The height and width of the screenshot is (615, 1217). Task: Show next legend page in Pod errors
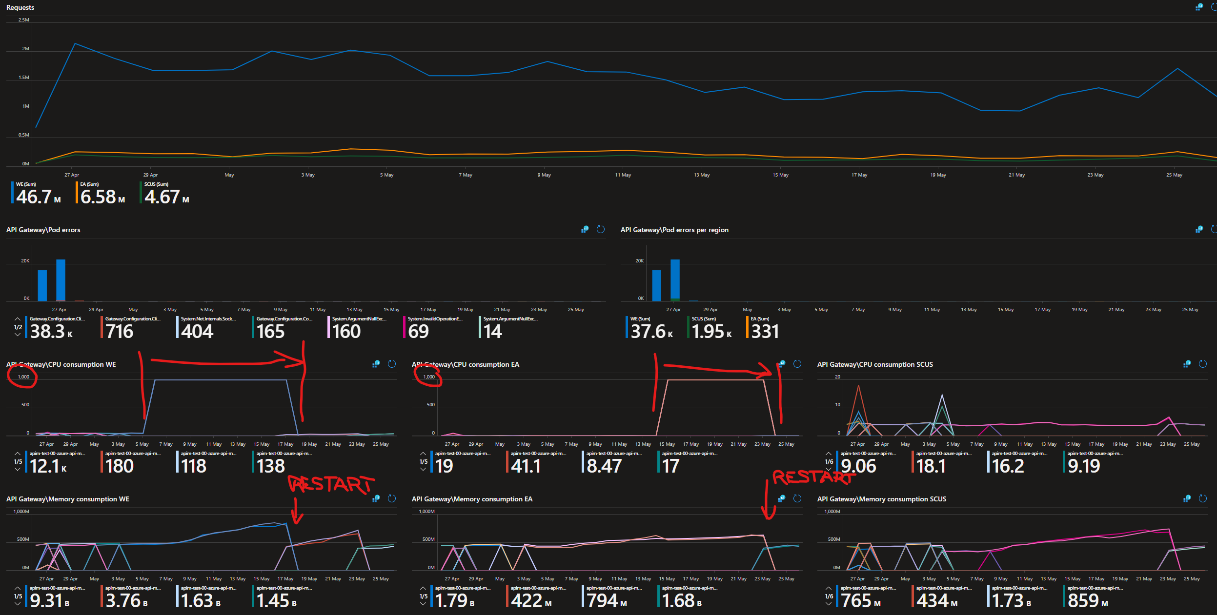point(18,335)
